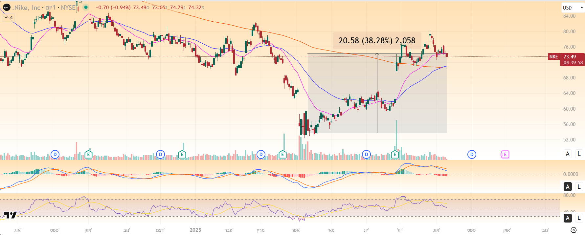Click the leftmost blue dividend D marker
This screenshot has width=585, height=235.
55,154
